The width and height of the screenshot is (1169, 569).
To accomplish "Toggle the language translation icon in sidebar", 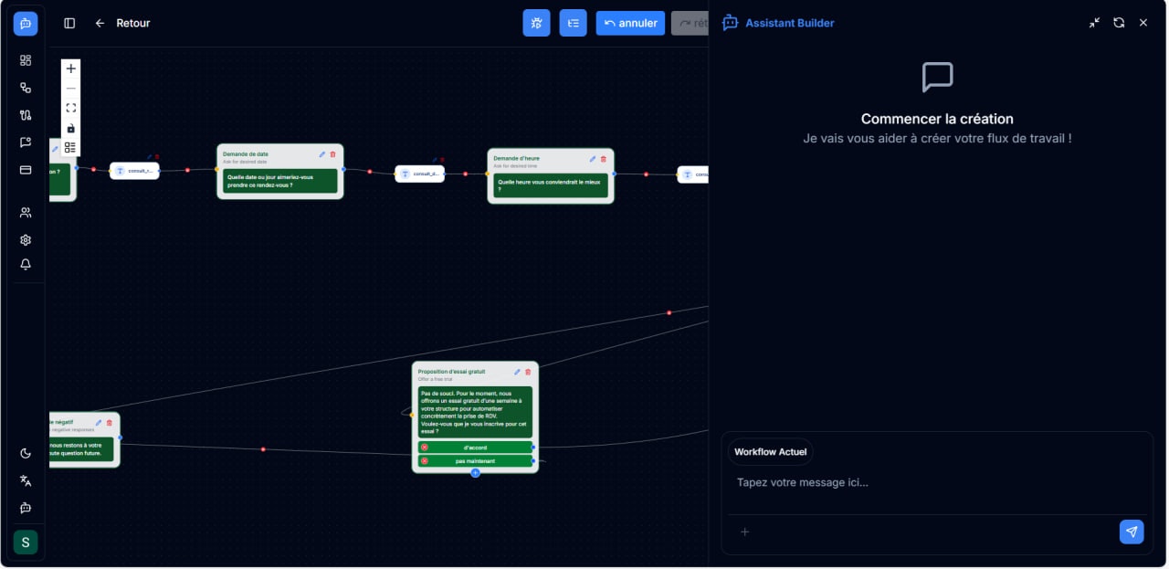I will click(26, 480).
